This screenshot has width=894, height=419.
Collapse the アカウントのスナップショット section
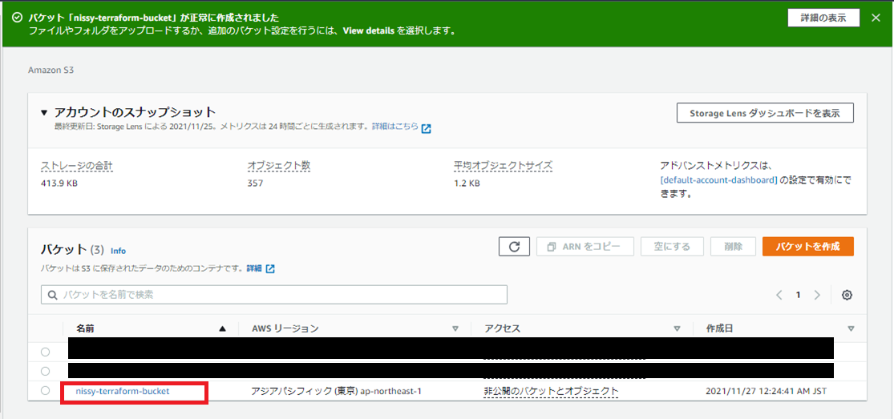[x=44, y=112]
